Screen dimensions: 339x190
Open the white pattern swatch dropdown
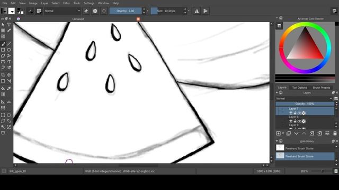tap(12, 11)
